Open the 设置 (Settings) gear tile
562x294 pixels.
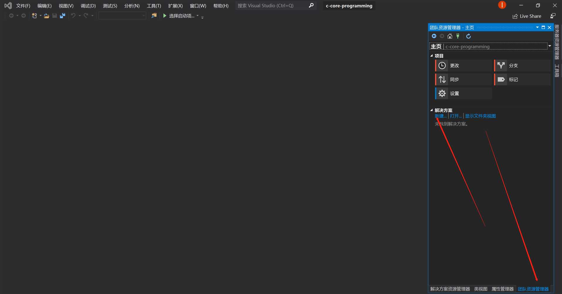(x=463, y=93)
